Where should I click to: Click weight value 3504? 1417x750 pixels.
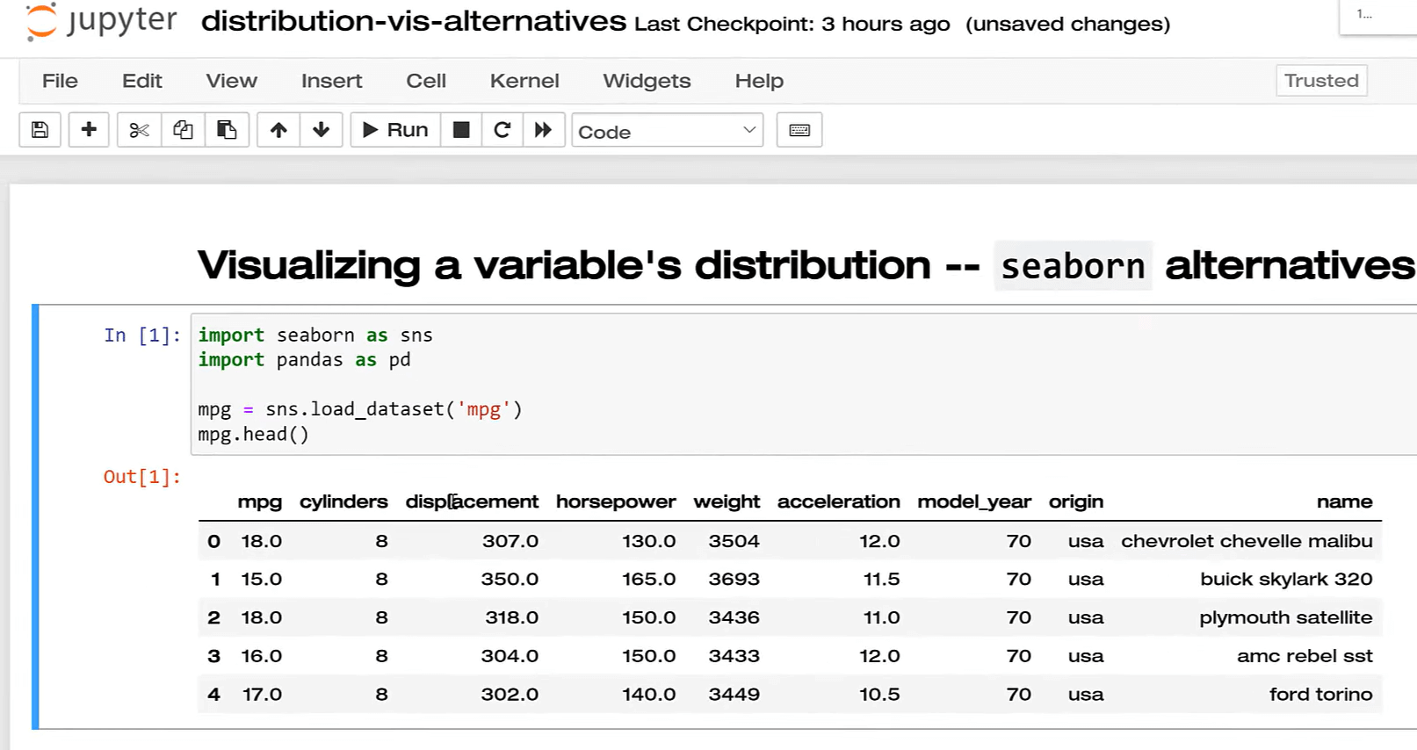click(734, 541)
